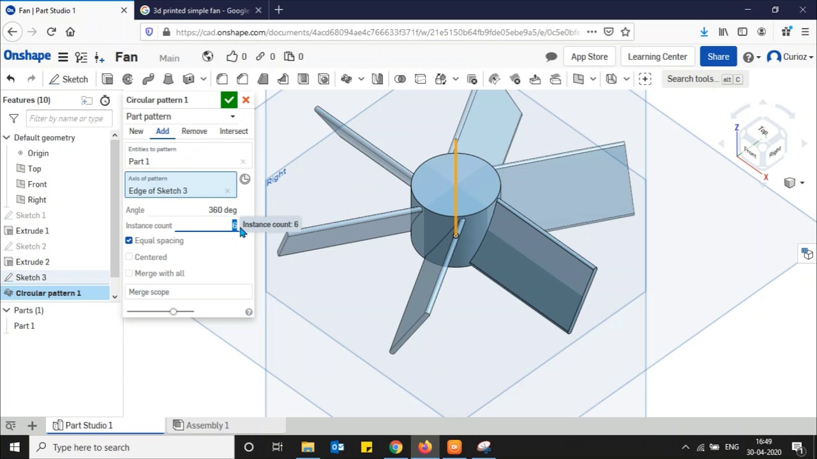The height and width of the screenshot is (459, 817).
Task: Select the Intersect boolean option tab
Action: (x=234, y=131)
